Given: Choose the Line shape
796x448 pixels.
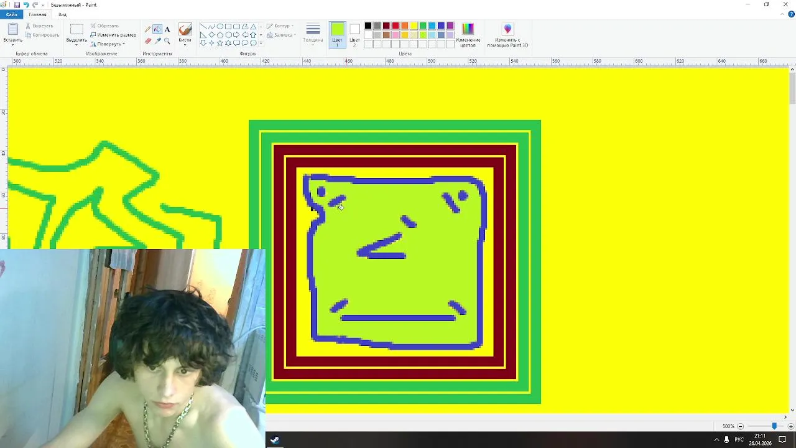Looking at the screenshot, I should pos(203,27).
